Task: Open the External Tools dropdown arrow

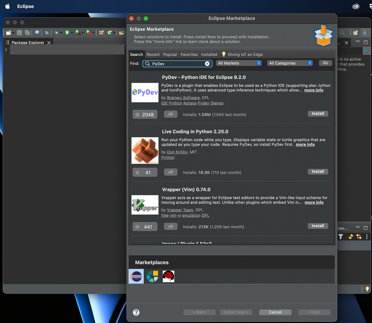Action: click(x=94, y=33)
